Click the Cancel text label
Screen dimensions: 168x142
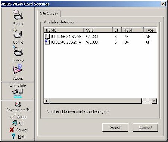point(22,130)
